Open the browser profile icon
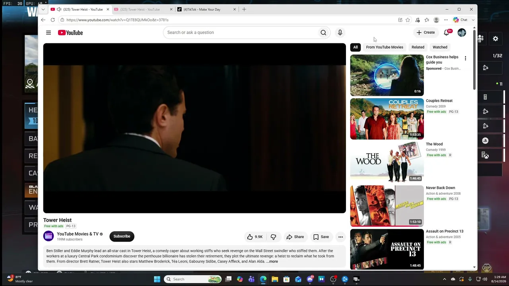The height and width of the screenshot is (286, 509). pos(436,20)
